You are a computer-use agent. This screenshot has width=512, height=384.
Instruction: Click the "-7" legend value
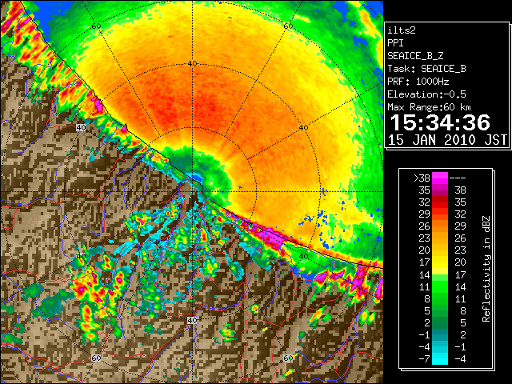coord(424,359)
